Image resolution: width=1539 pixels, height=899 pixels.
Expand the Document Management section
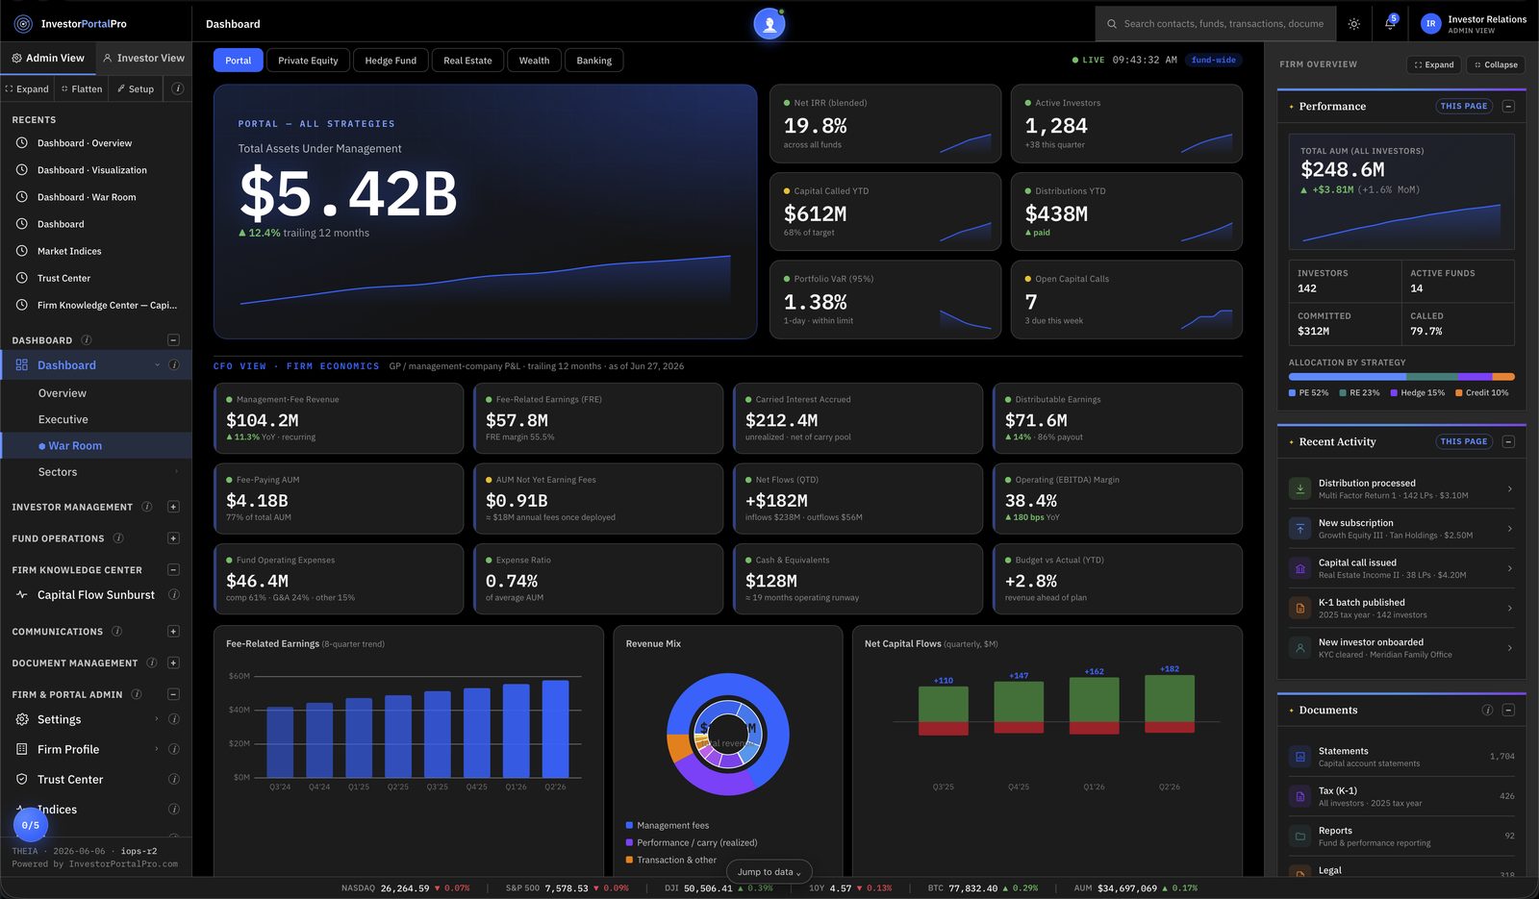point(173,662)
